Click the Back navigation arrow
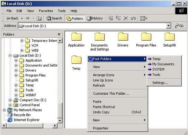 13,18
